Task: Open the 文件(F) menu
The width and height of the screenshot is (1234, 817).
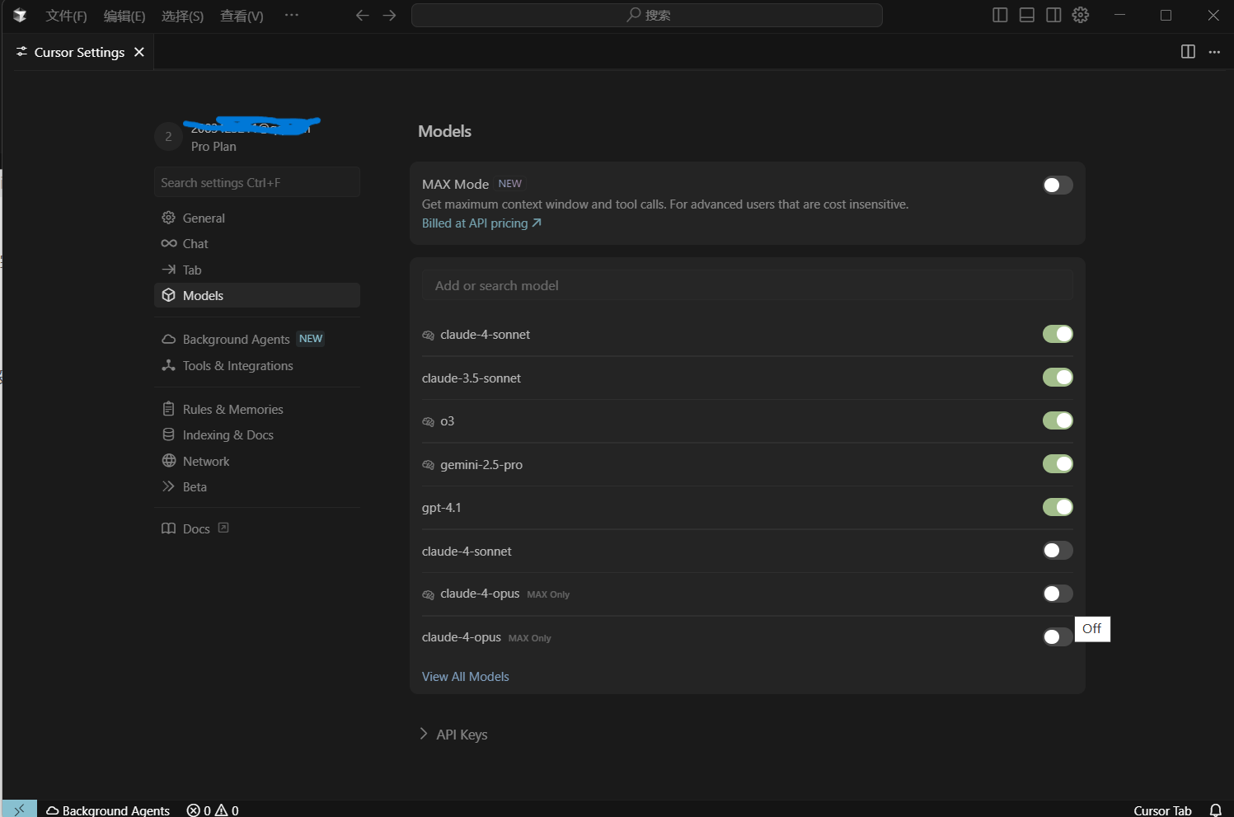Action: [x=66, y=16]
